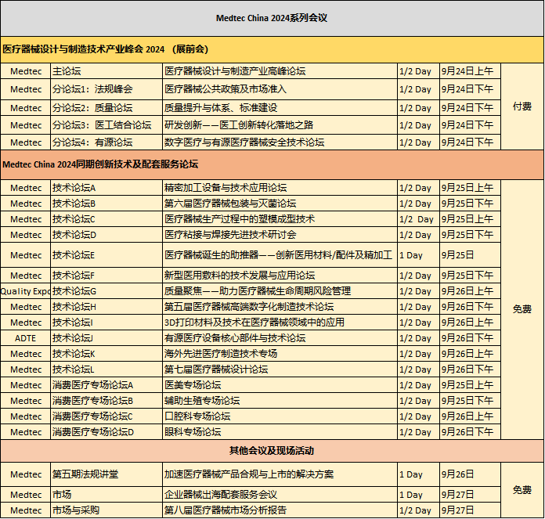This screenshot has height=519, width=545.
Task: Select the '消费医疗专场论坛B' cell
Action: 106,401
